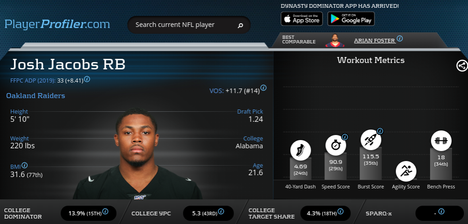Screen dimensions: 468x224
Task: Click the share icon beside Workout Metrics
Action: 462,66
